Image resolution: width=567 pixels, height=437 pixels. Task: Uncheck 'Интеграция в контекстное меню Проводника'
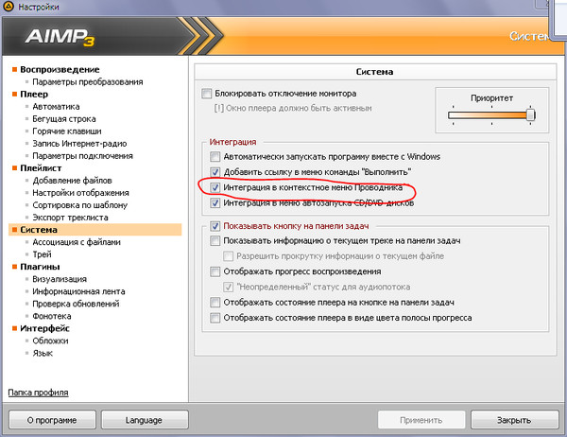215,187
